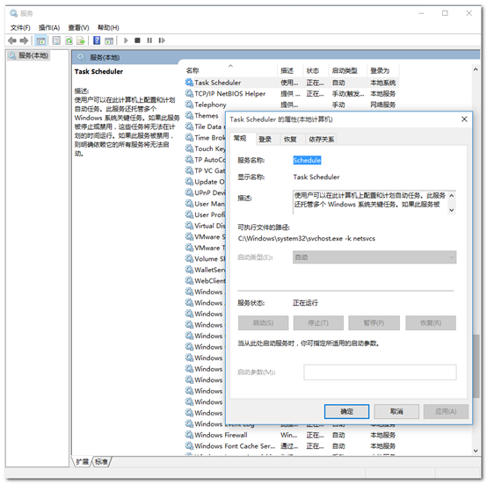Click the Stop service square icon
This screenshot has height=484, width=487.
point(138,40)
